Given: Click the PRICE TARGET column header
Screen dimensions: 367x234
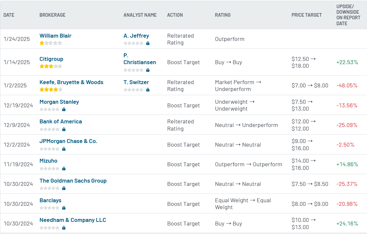Looking at the screenshot, I should [x=307, y=15].
